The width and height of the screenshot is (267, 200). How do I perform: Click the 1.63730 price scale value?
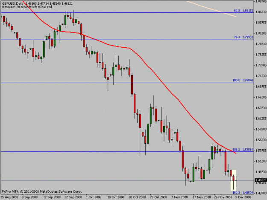click(261, 108)
